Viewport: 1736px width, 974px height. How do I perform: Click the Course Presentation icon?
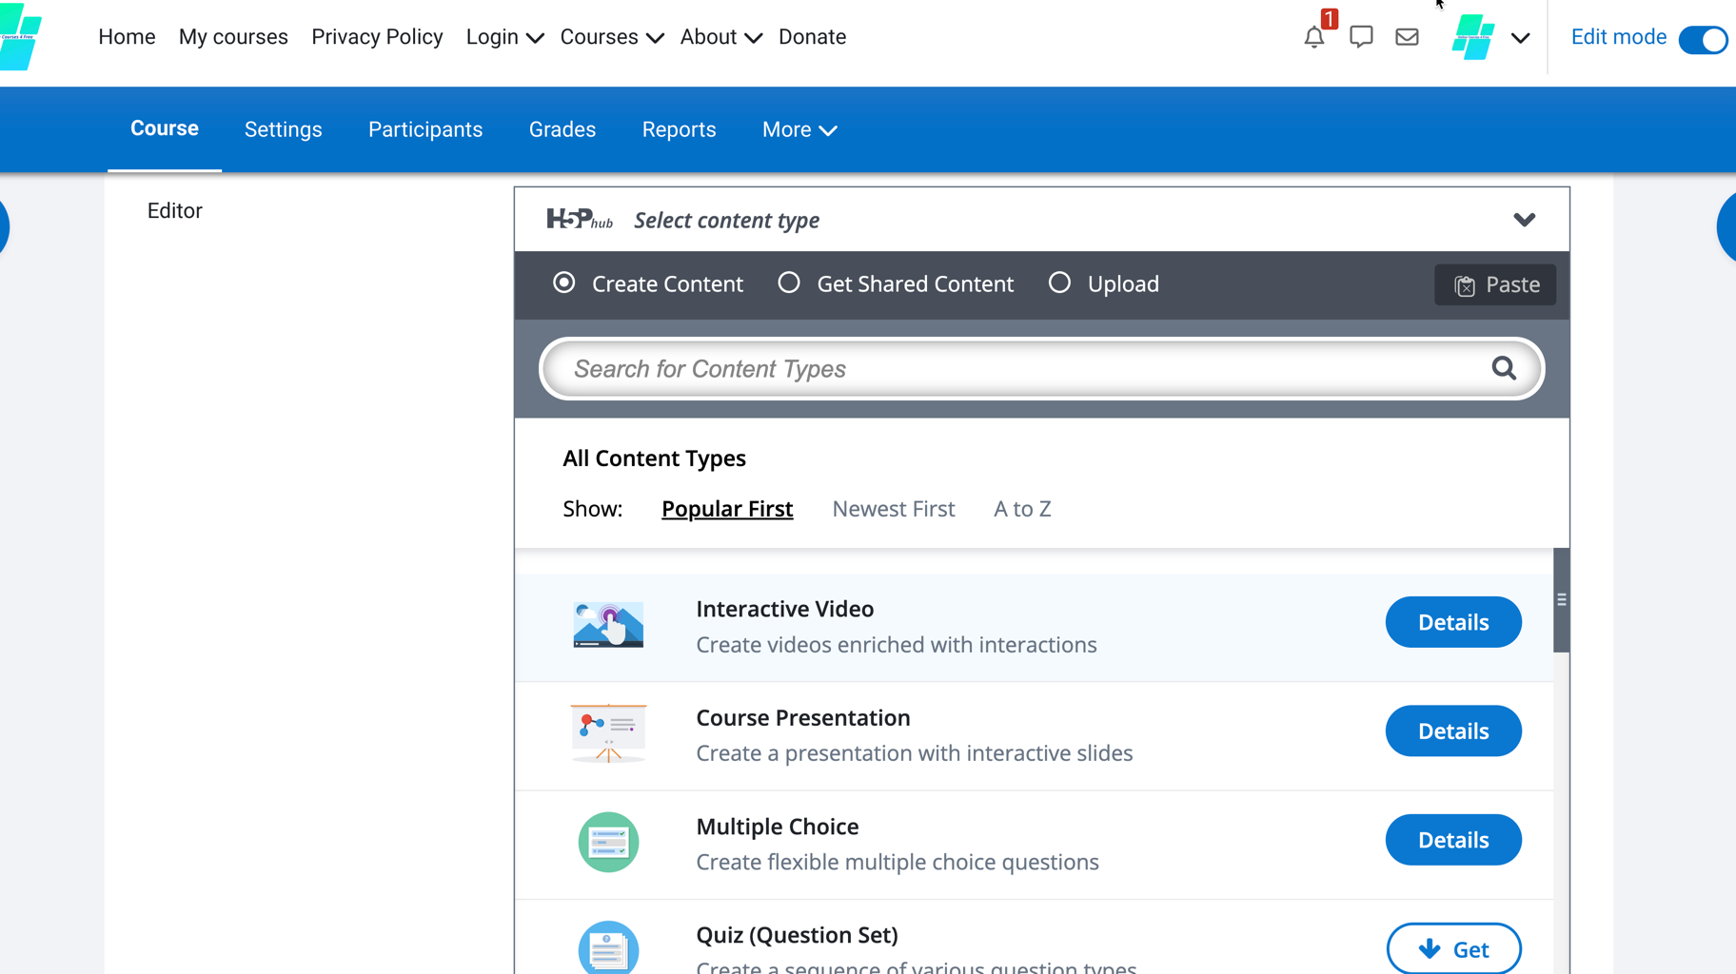click(x=608, y=733)
